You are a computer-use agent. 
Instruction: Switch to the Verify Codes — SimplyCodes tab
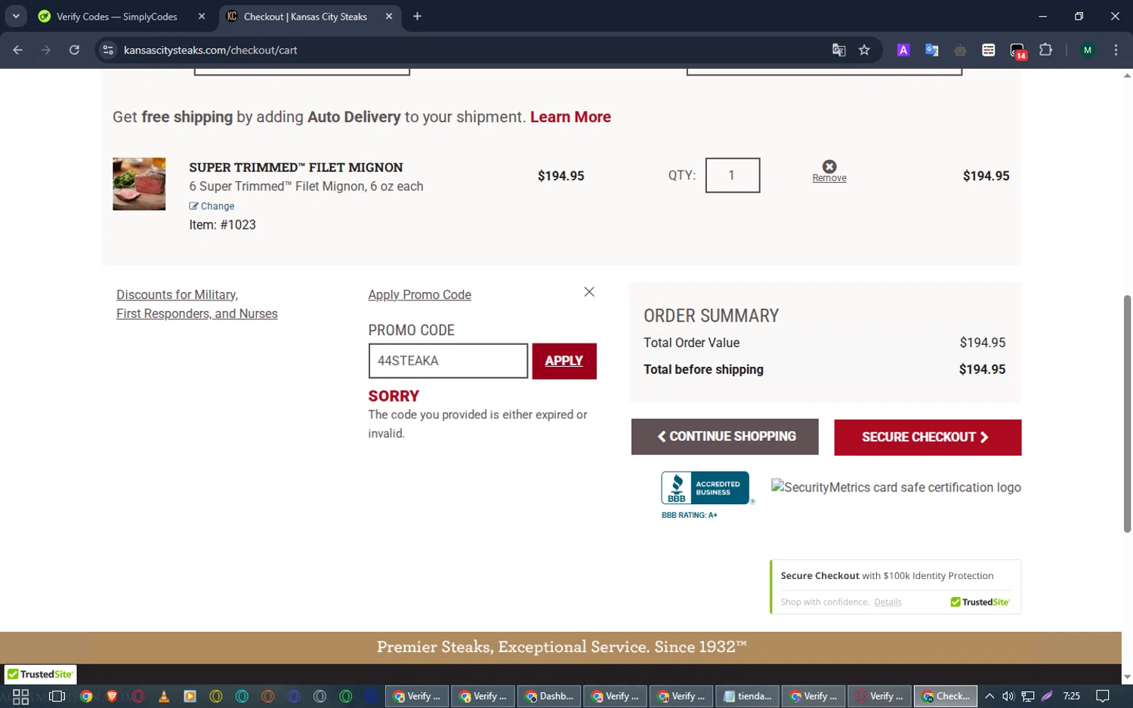(x=116, y=17)
